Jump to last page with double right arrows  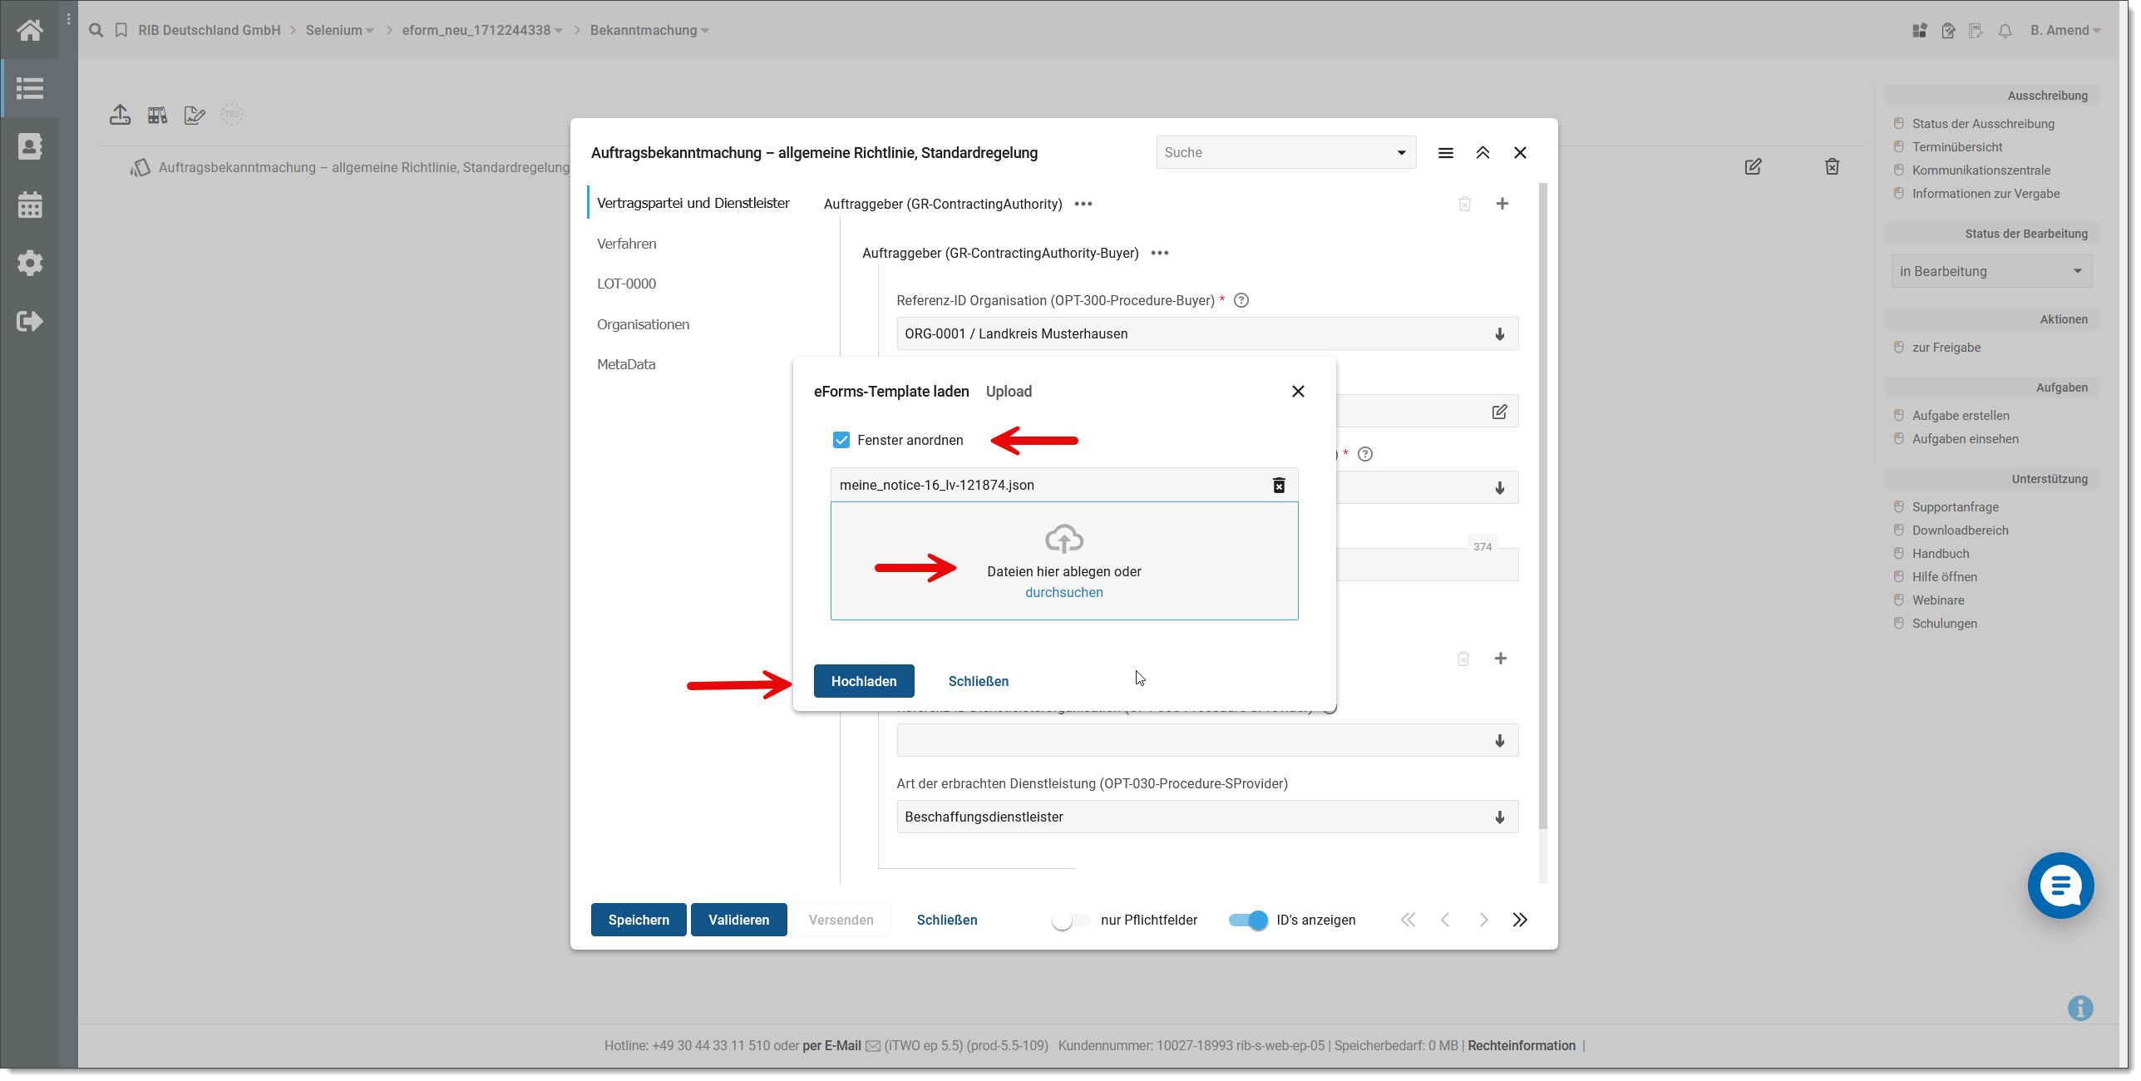click(1520, 920)
